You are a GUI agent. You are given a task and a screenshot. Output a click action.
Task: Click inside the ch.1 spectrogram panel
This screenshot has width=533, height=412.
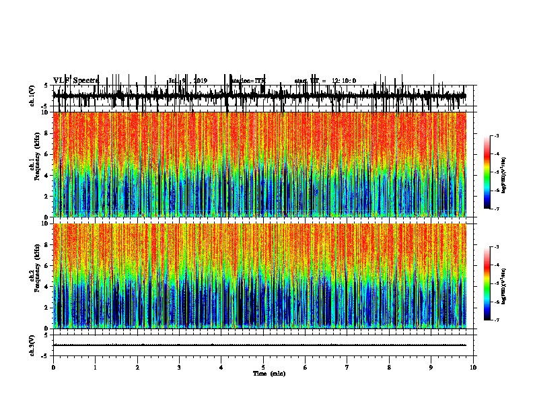coord(260,164)
